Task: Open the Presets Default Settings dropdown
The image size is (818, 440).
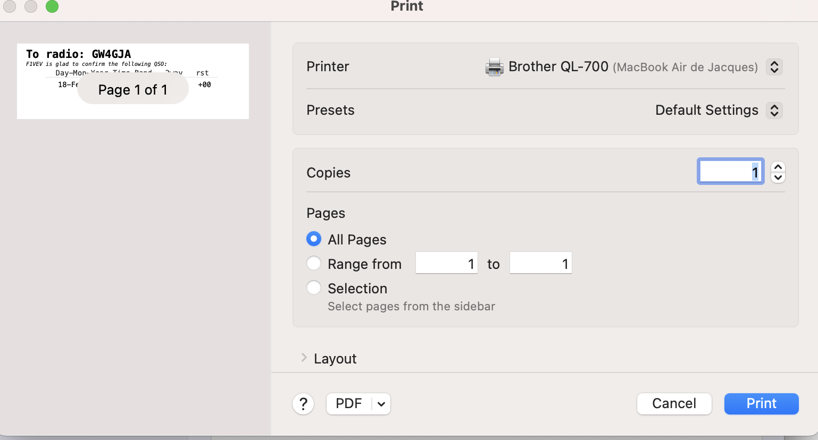Action: pyautogui.click(x=774, y=111)
